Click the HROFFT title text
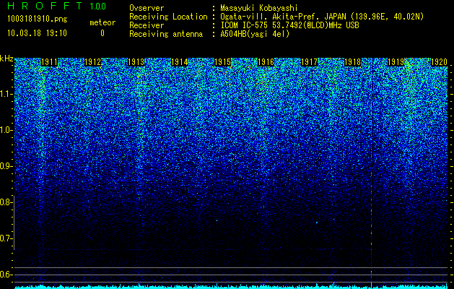The width and height of the screenshot is (454, 289). tap(45, 6)
